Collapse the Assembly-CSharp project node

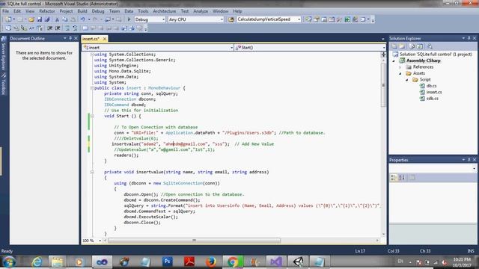point(394,61)
